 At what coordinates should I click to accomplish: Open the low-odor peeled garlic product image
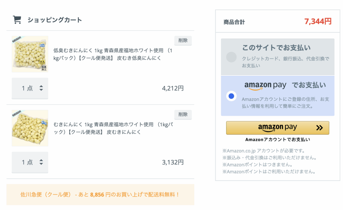(x=30, y=54)
